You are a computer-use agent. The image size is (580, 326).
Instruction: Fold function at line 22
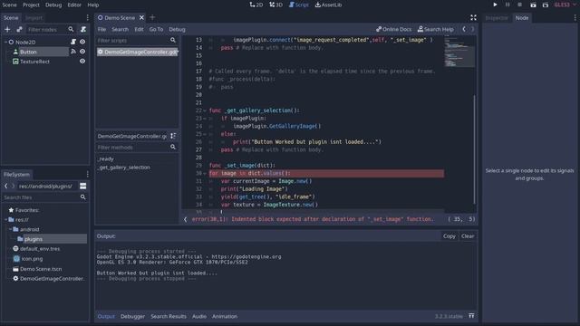205,110
